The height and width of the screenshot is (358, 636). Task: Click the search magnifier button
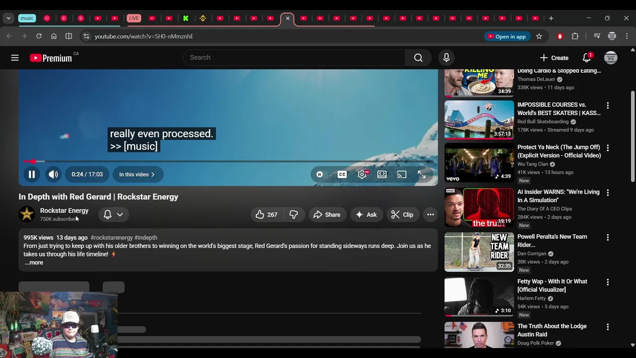418,58
